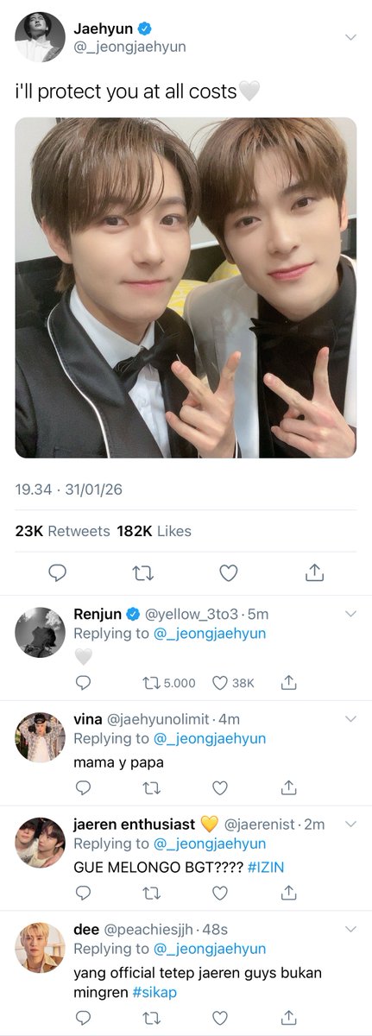
Task: Share Jaehyun's main tweet
Action: tap(315, 572)
